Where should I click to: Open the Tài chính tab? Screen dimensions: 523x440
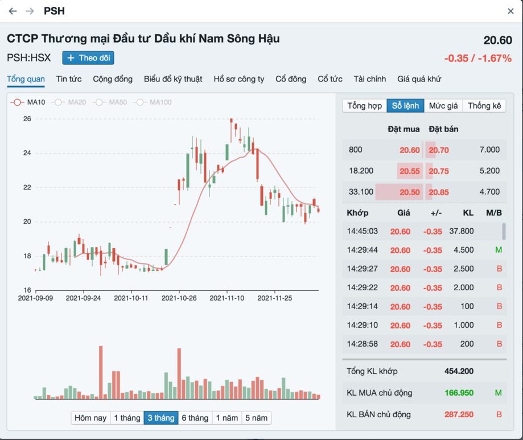tap(369, 79)
